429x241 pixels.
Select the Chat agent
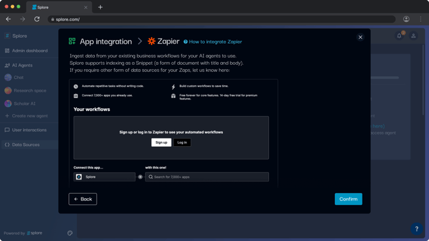[x=19, y=78]
